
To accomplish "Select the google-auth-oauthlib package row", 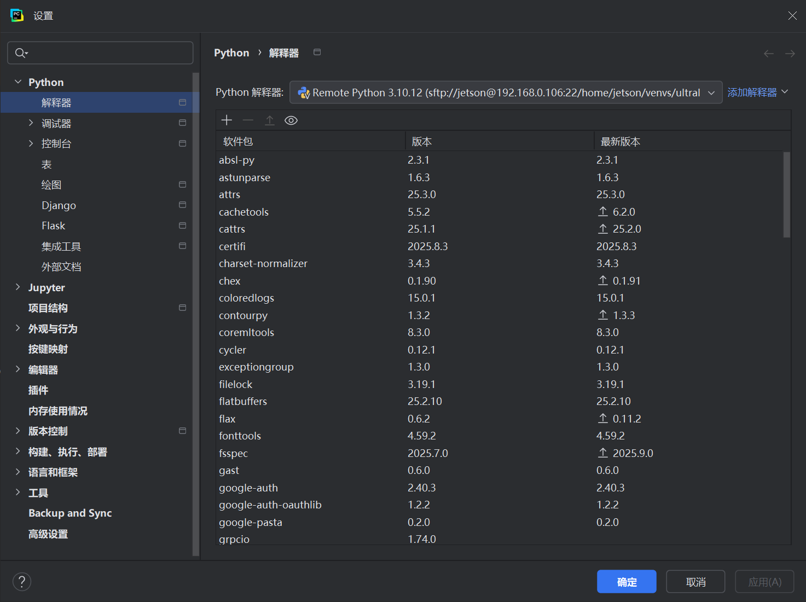I will click(500, 505).
